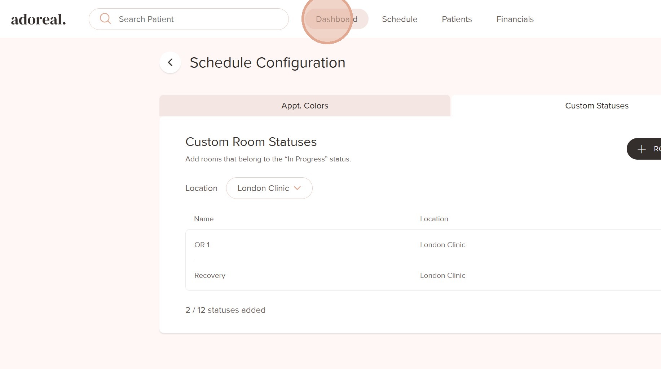Click London Clinic in the Recovery row
The image size is (661, 369).
click(442, 275)
